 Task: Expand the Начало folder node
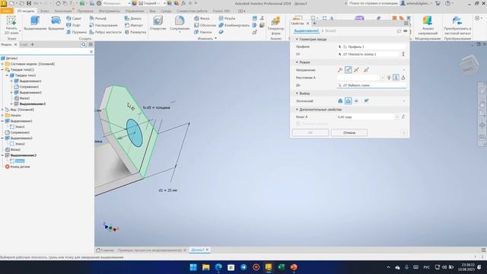(x=2, y=115)
